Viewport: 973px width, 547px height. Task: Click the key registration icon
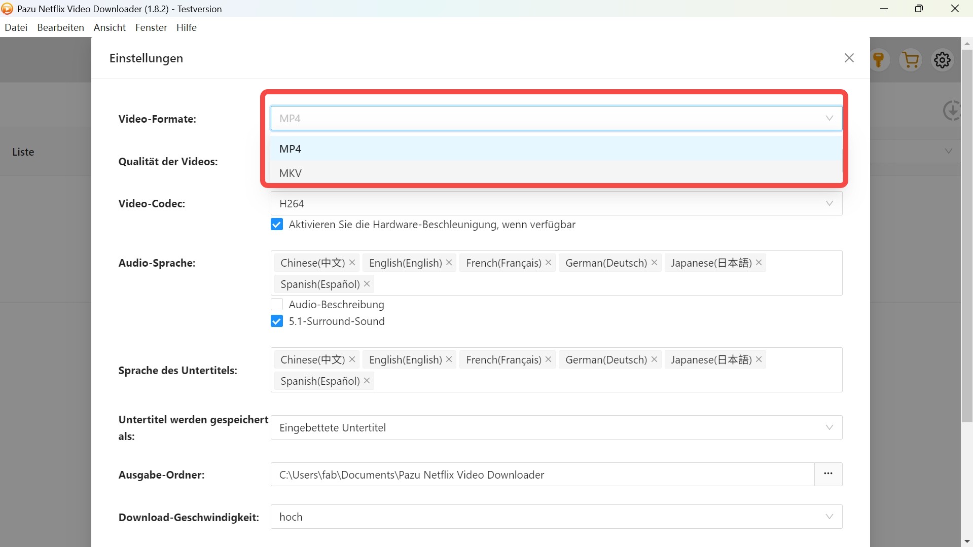879,60
